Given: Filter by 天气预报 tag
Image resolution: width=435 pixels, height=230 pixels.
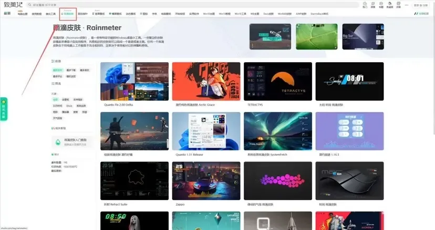Looking at the screenshot, I should (x=57, y=118).
